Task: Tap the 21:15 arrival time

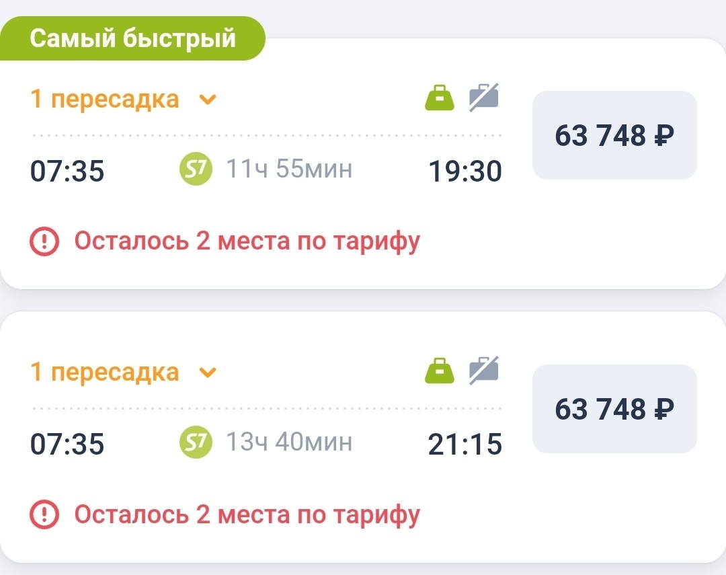Action: 465,445
